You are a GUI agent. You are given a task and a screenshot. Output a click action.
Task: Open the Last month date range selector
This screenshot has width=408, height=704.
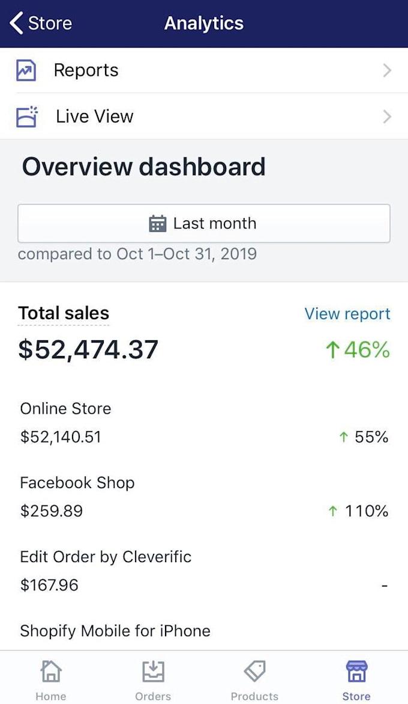[x=204, y=224]
